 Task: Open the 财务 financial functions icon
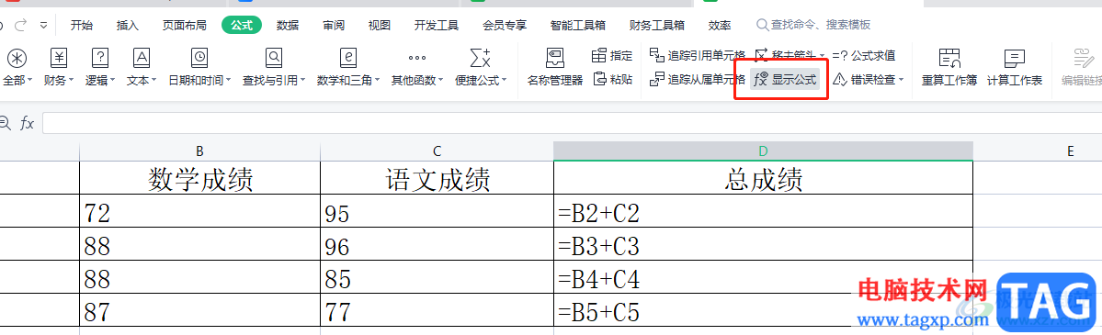click(60, 58)
